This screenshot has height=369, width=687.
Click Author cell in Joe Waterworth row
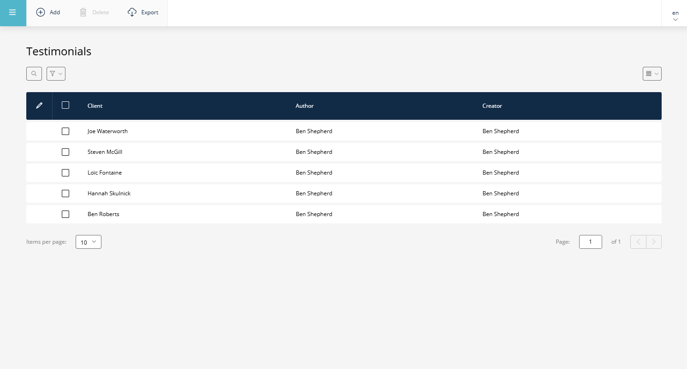coord(314,131)
